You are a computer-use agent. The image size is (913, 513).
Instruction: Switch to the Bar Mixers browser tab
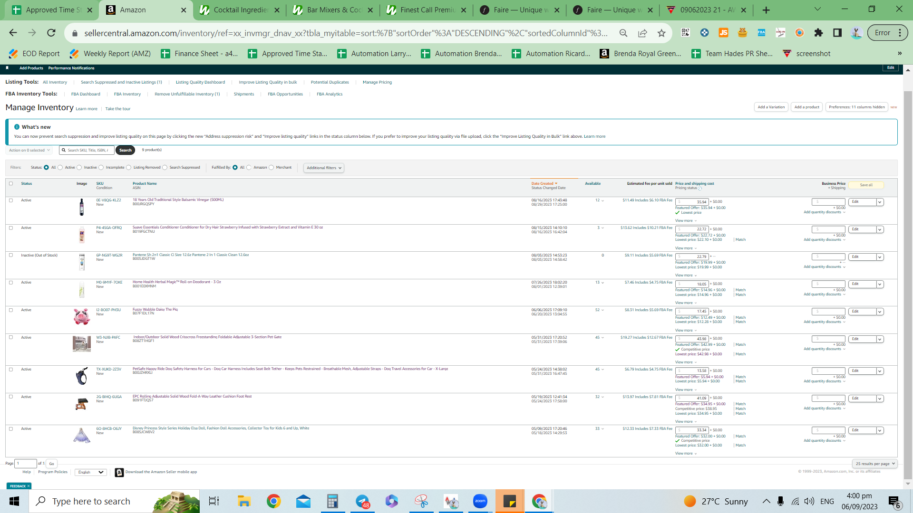click(x=333, y=10)
